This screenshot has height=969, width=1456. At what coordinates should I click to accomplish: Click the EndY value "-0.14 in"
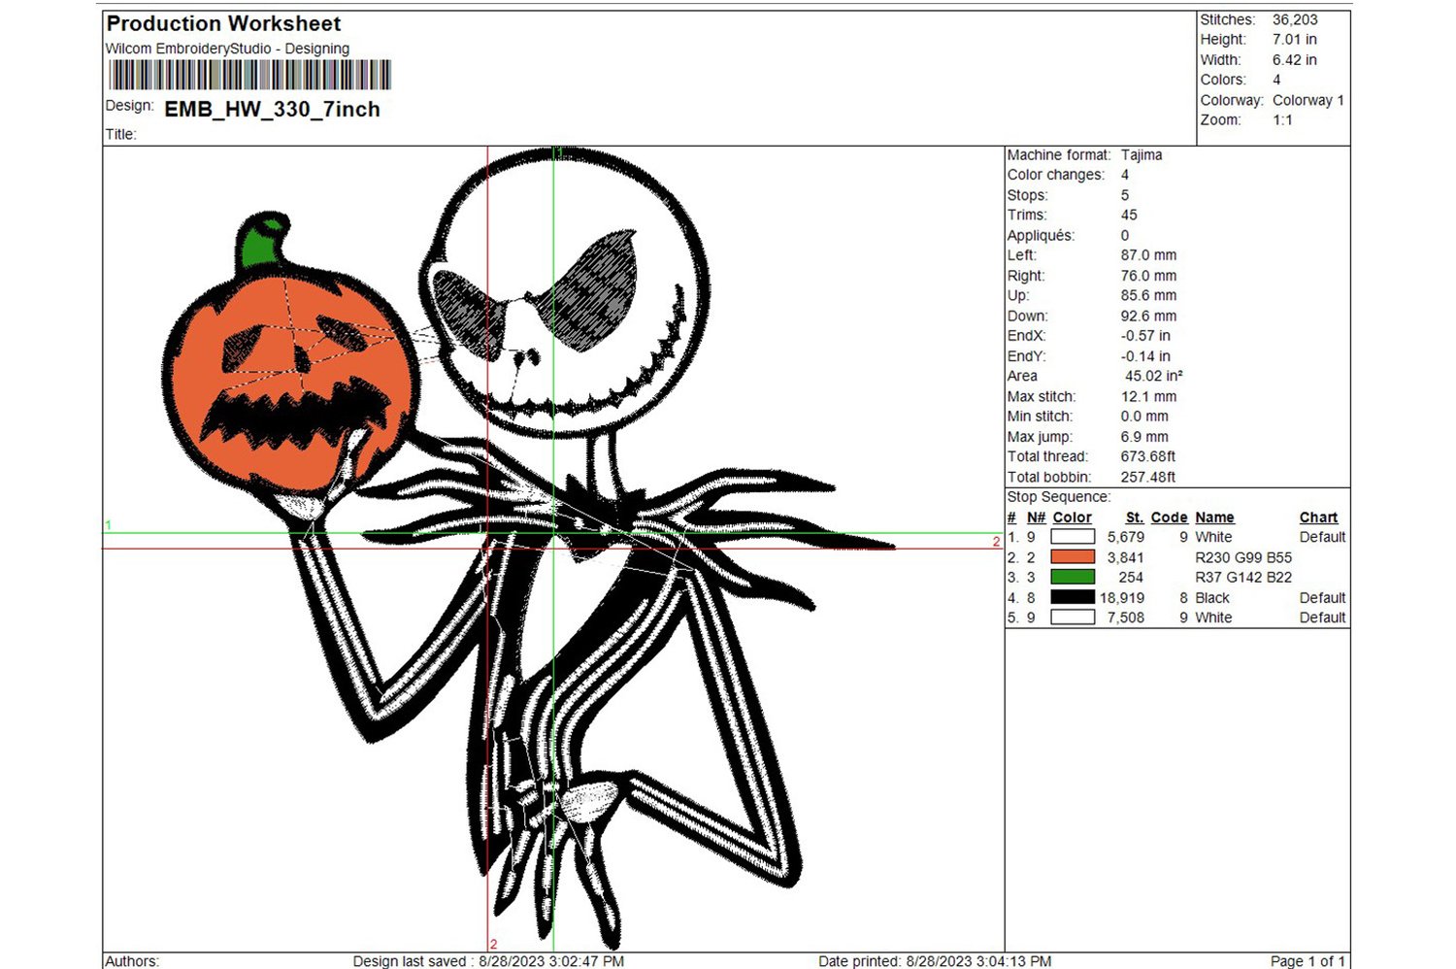pos(1145,356)
